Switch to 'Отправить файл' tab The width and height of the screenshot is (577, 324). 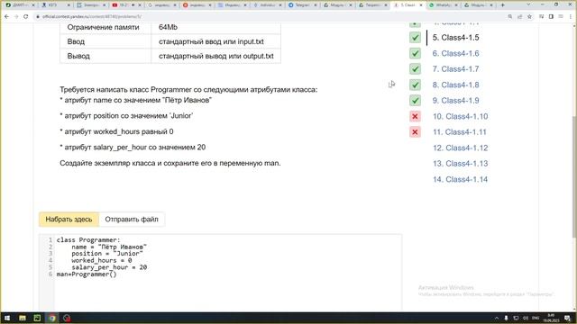(x=132, y=220)
